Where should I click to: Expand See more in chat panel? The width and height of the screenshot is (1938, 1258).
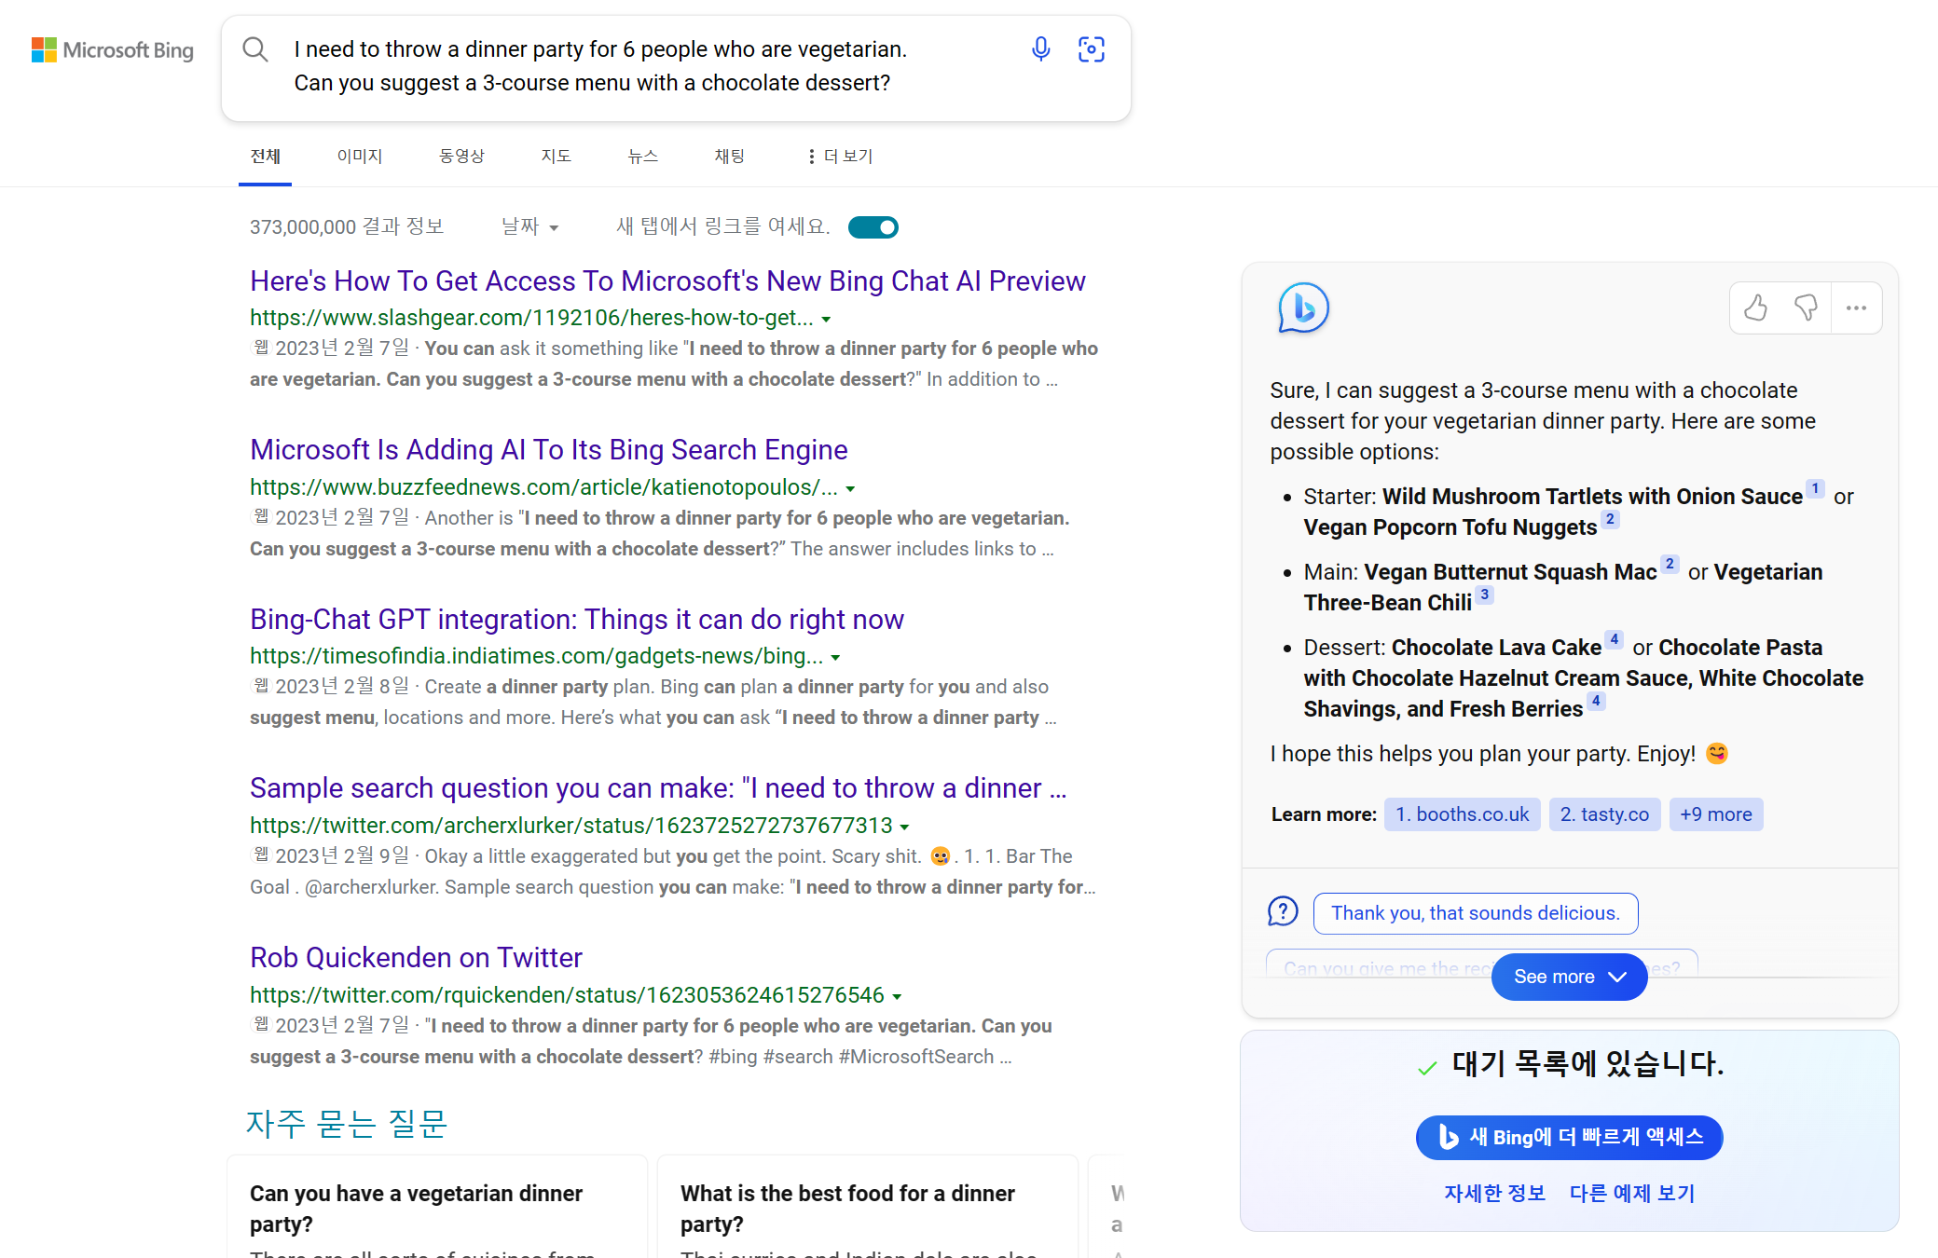point(1569,977)
